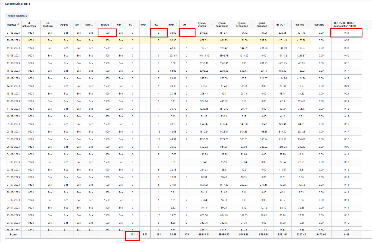The image size is (372, 243).
Task: Click the bets value 1810.24
Action: (x=204, y=131)
